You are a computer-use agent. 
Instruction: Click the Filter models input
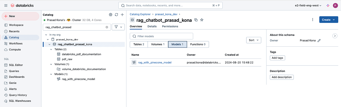pyautogui.click(x=161, y=36)
